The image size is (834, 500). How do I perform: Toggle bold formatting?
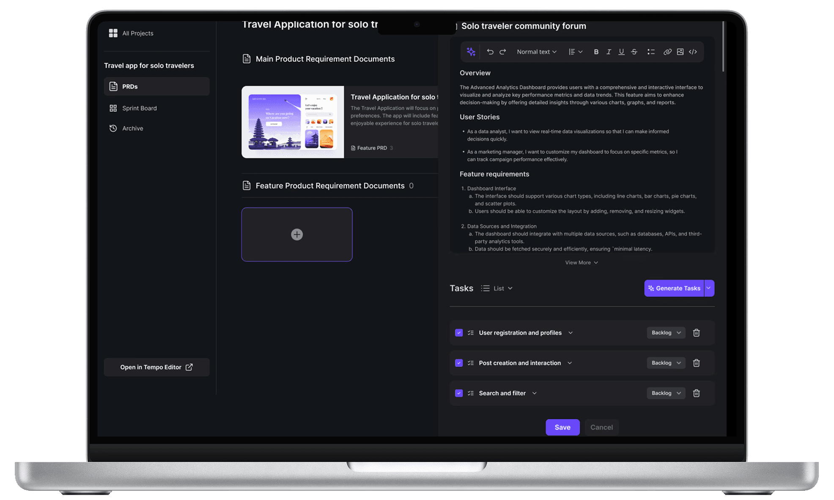596,52
